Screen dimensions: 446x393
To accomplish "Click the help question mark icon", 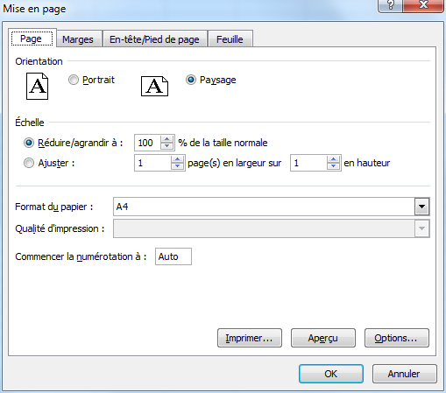I will point(391,5).
